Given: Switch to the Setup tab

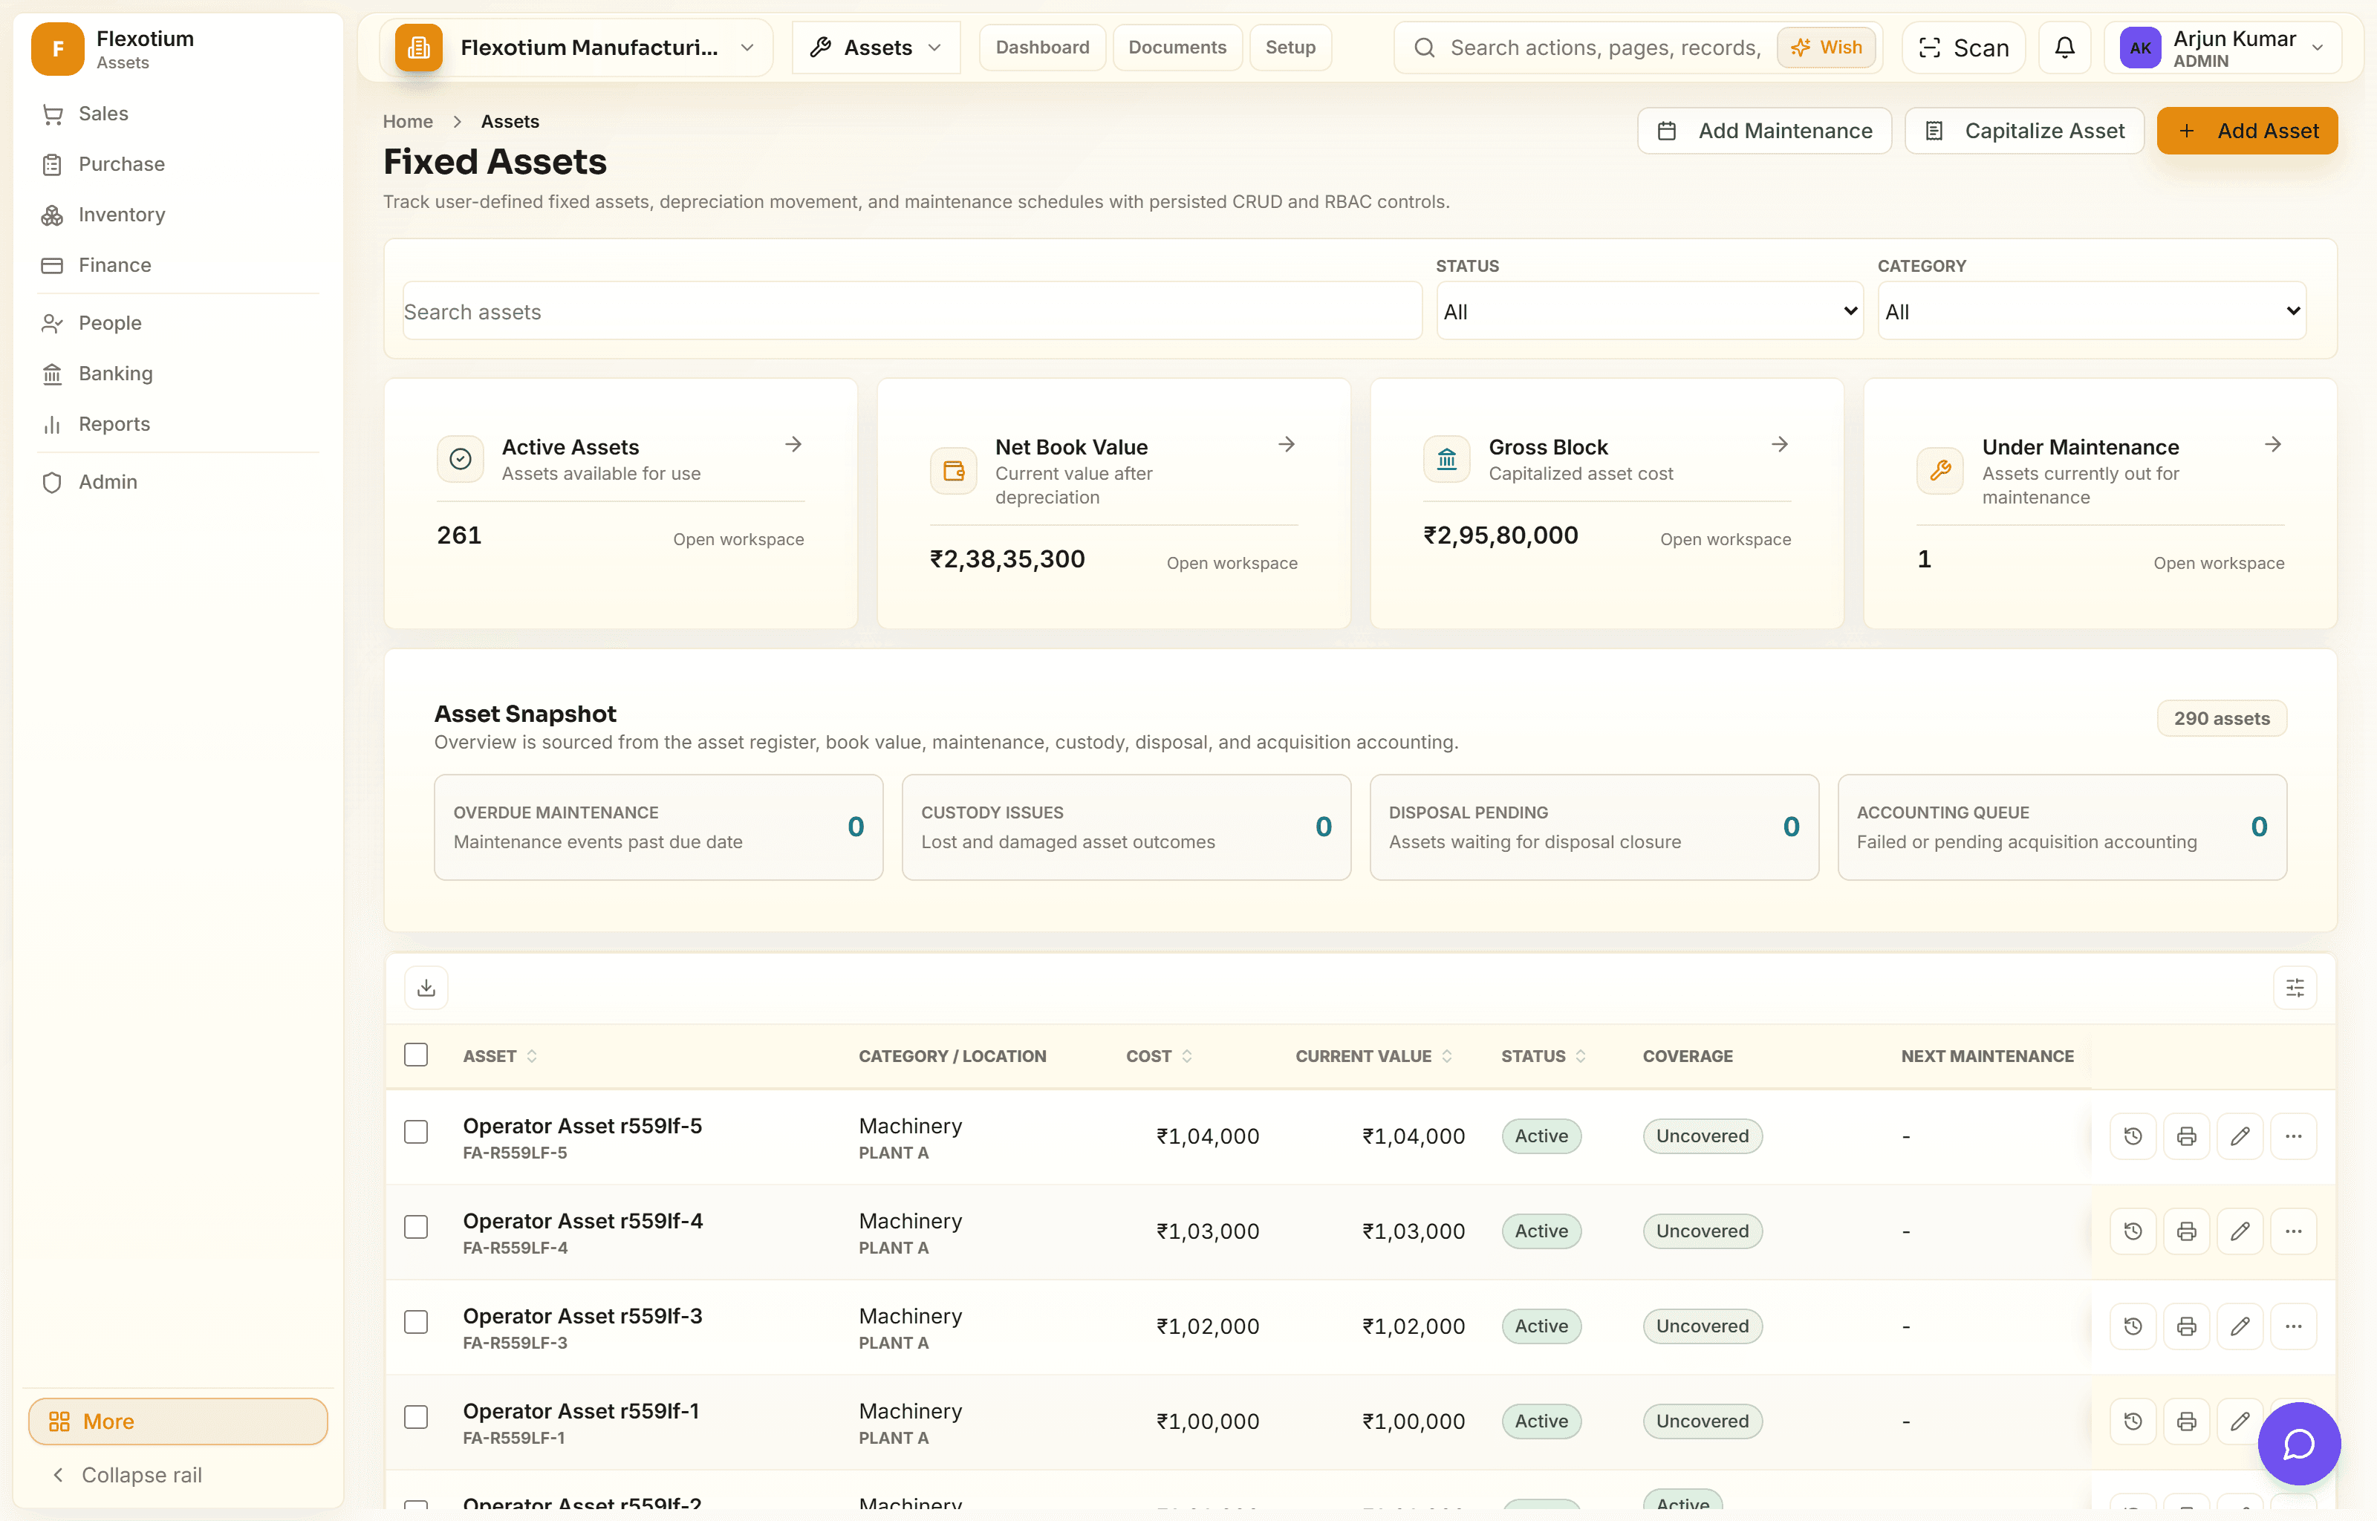Looking at the screenshot, I should tap(1290, 48).
